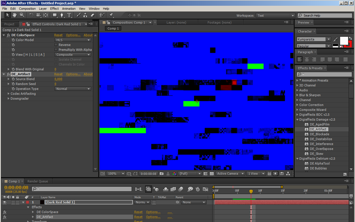Image resolution: width=355 pixels, height=222 pixels.
Task: Expand the Codec Artifacting property group
Action: pos(9,94)
